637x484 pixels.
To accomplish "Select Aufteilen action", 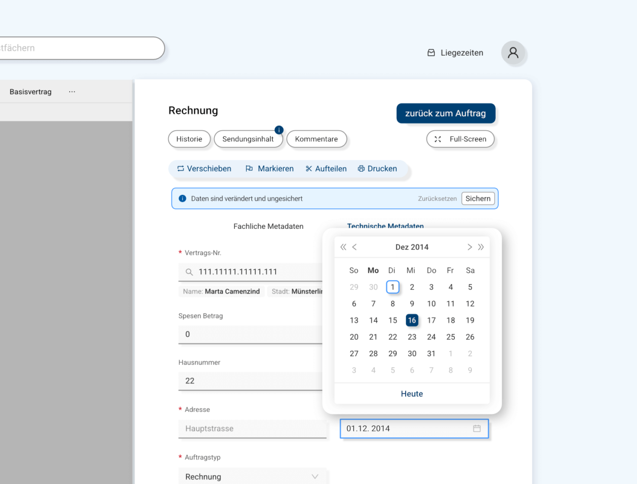I will pyautogui.click(x=326, y=169).
